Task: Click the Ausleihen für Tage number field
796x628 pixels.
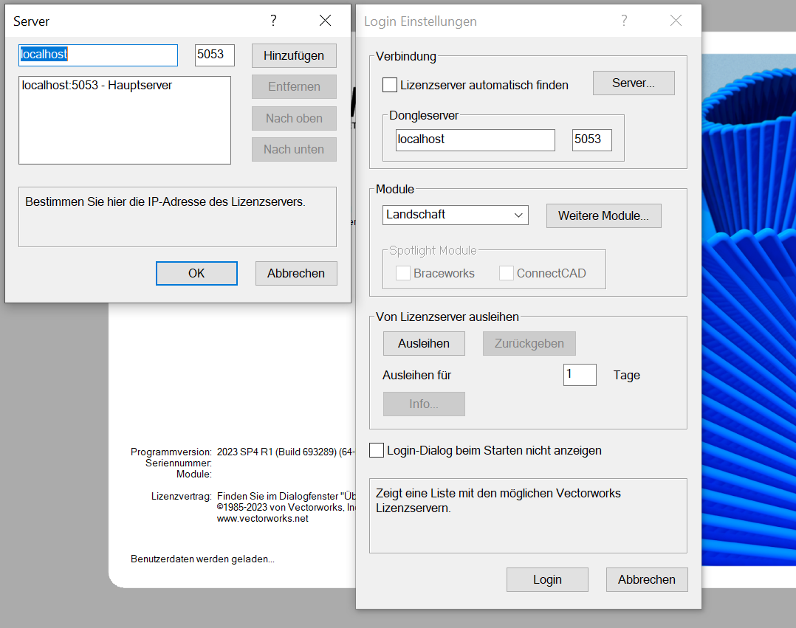Action: (x=580, y=375)
